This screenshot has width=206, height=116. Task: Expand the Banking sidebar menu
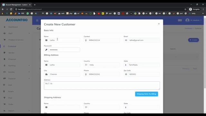(16, 66)
